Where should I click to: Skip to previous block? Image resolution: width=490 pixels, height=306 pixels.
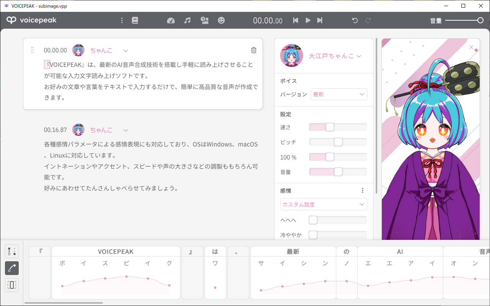tap(295, 20)
